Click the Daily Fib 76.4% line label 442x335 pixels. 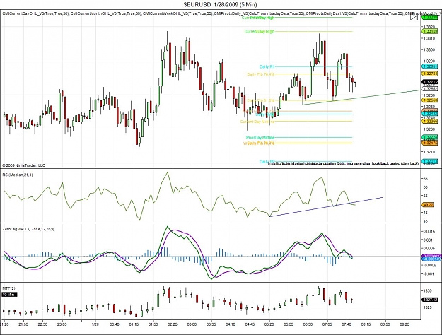(x=260, y=74)
